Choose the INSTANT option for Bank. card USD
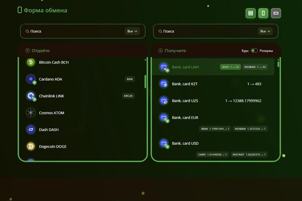 tap(249, 154)
